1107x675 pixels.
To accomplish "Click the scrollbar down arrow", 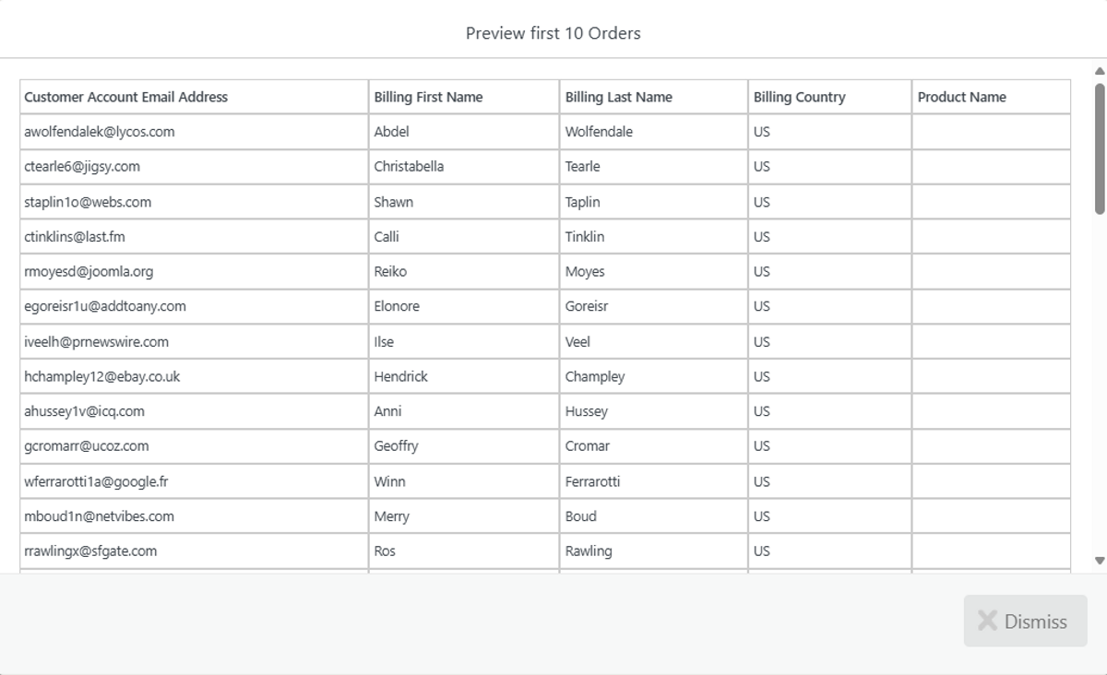I will (x=1099, y=561).
